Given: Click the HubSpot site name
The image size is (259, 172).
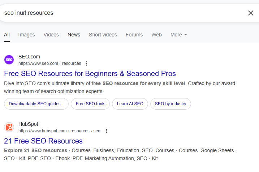Looking at the screenshot, I should 28,124.
